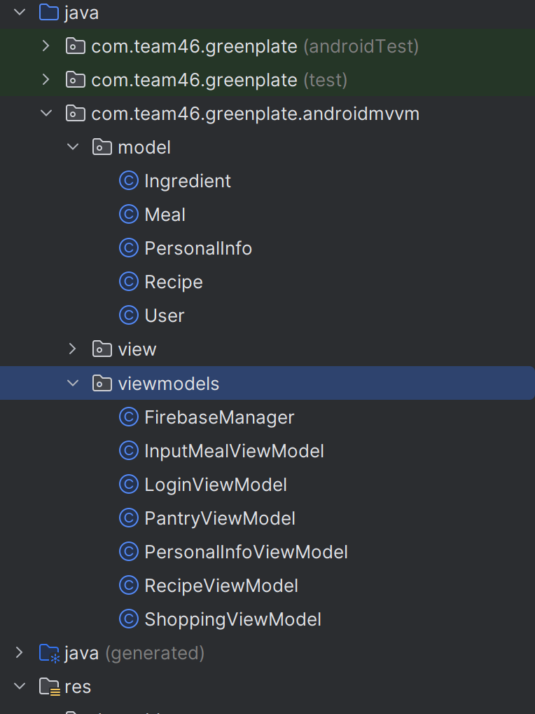Viewport: 535px width, 714px height.
Task: Click the Ingredient class icon
Action: coord(128,181)
